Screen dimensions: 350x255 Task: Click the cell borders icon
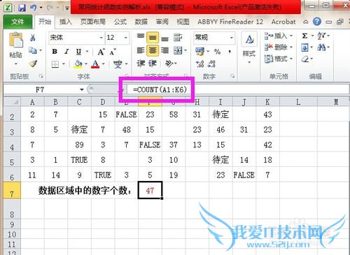pos(55,64)
